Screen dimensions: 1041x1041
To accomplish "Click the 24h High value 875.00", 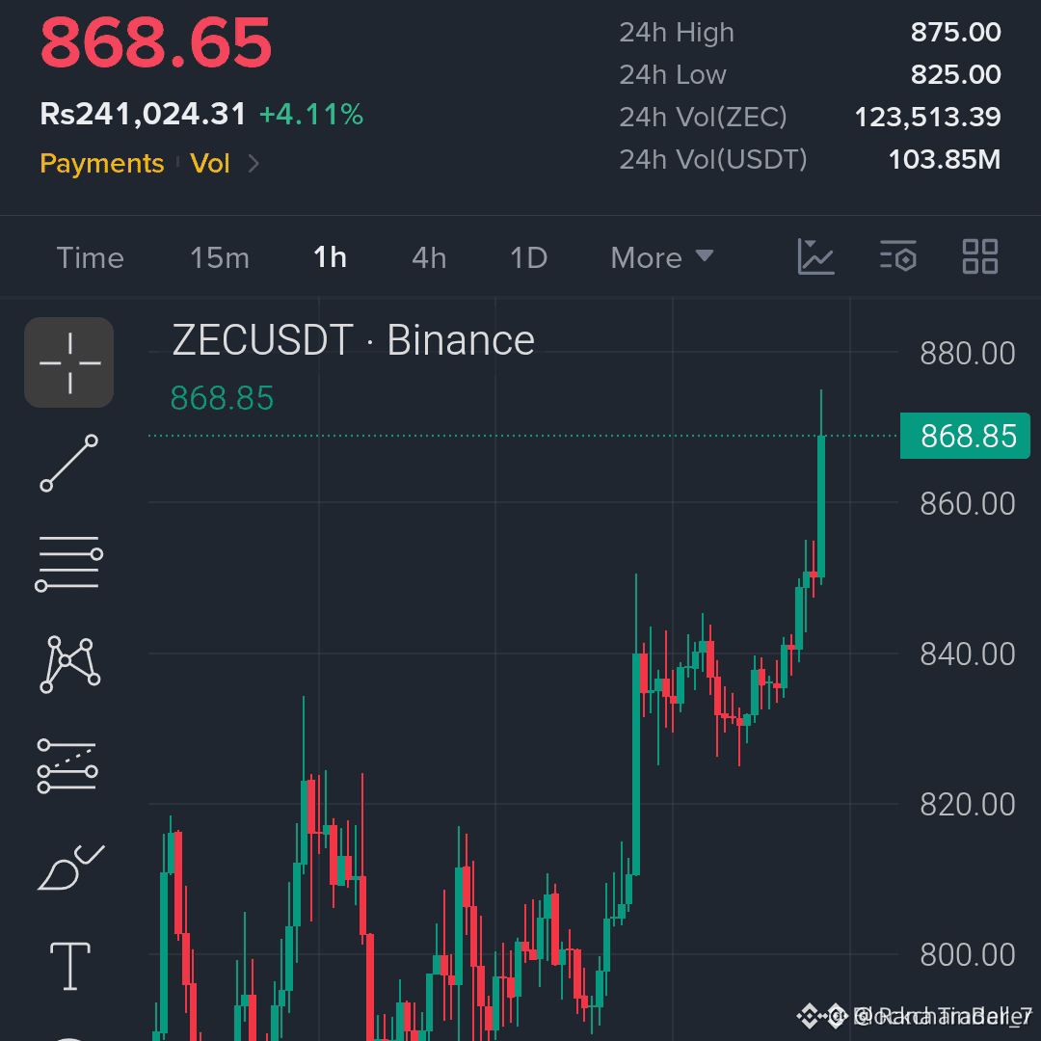I will pyautogui.click(x=955, y=32).
